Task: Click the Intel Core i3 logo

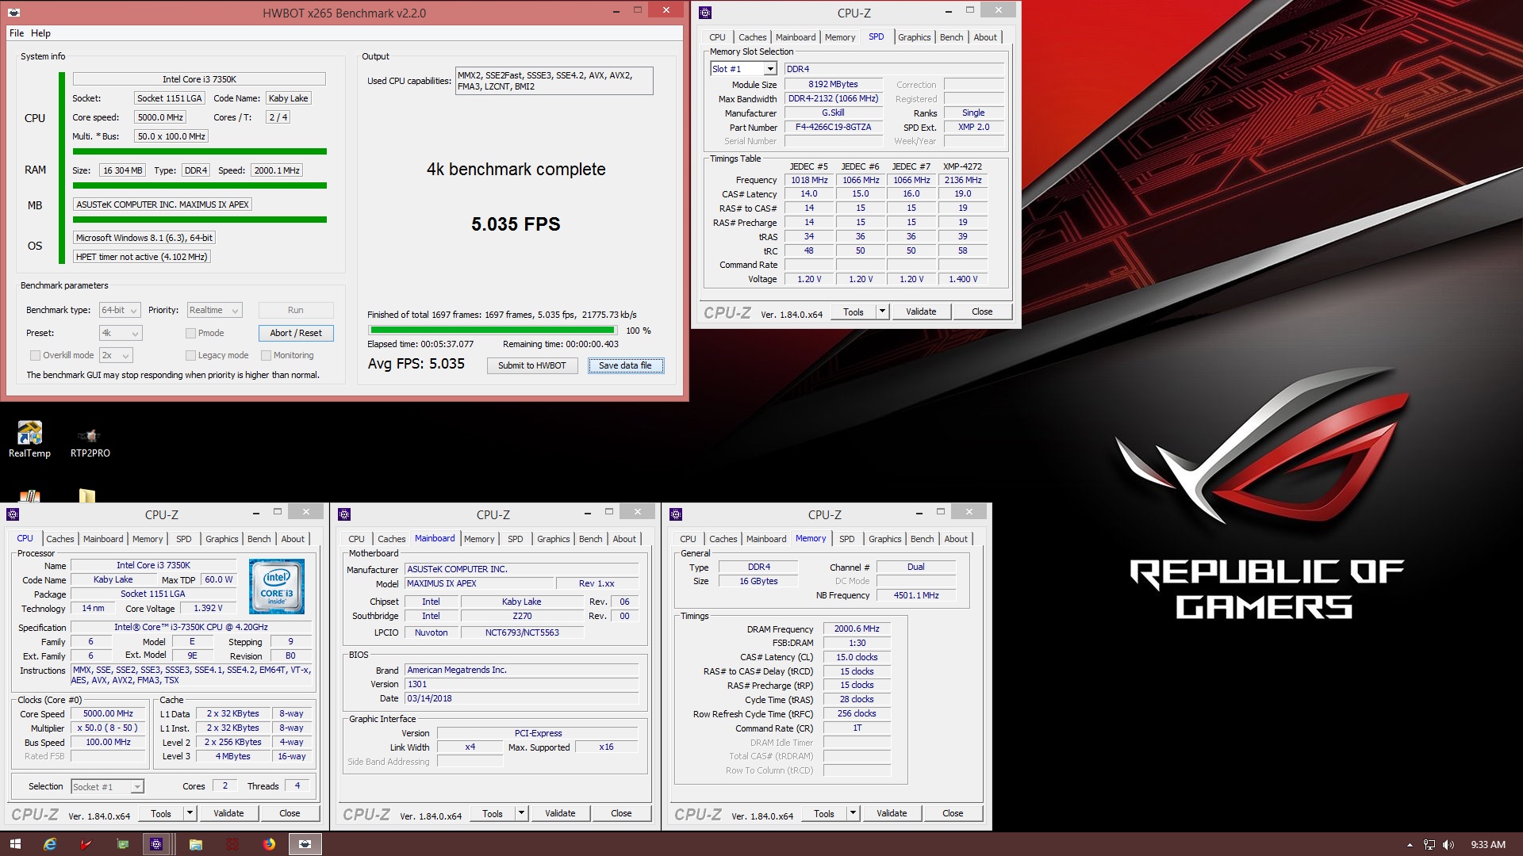Action: [x=276, y=587]
